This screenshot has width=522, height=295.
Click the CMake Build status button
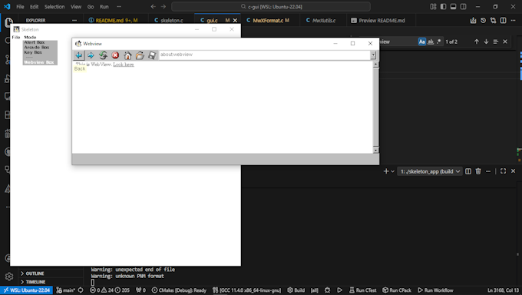click(x=296, y=290)
